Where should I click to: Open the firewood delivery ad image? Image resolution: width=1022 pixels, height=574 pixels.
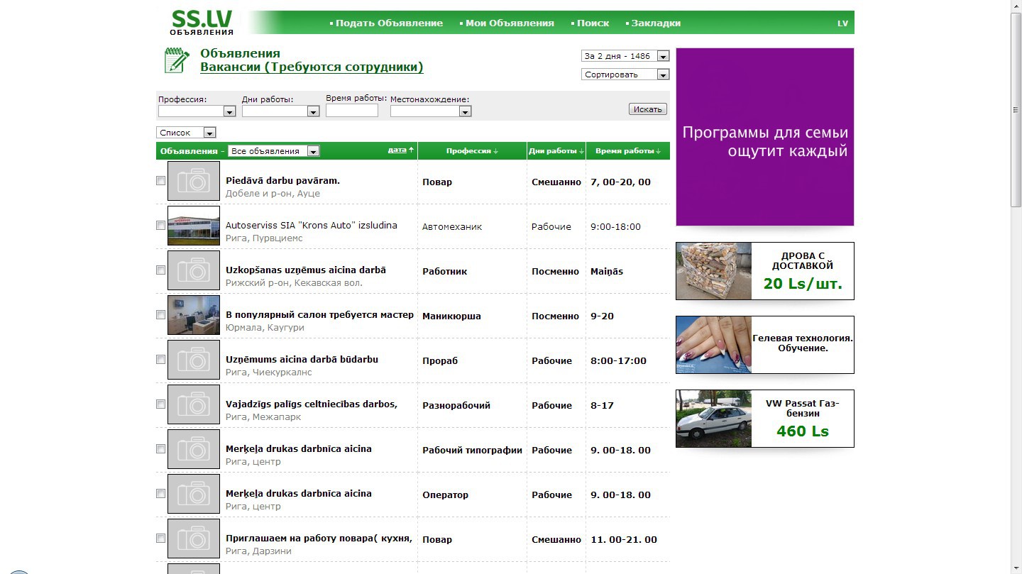tap(713, 271)
